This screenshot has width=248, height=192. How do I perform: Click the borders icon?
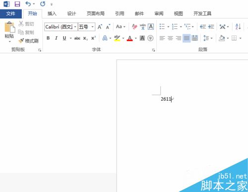pos(234,38)
